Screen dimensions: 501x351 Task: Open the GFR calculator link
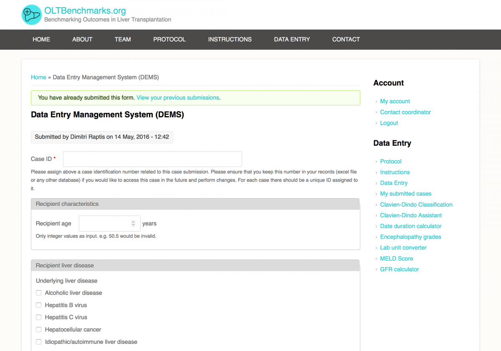tap(399, 270)
